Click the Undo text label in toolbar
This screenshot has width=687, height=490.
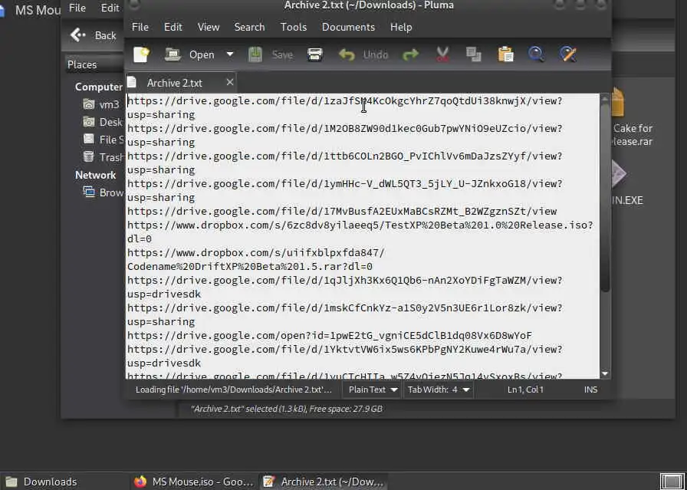pyautogui.click(x=376, y=54)
